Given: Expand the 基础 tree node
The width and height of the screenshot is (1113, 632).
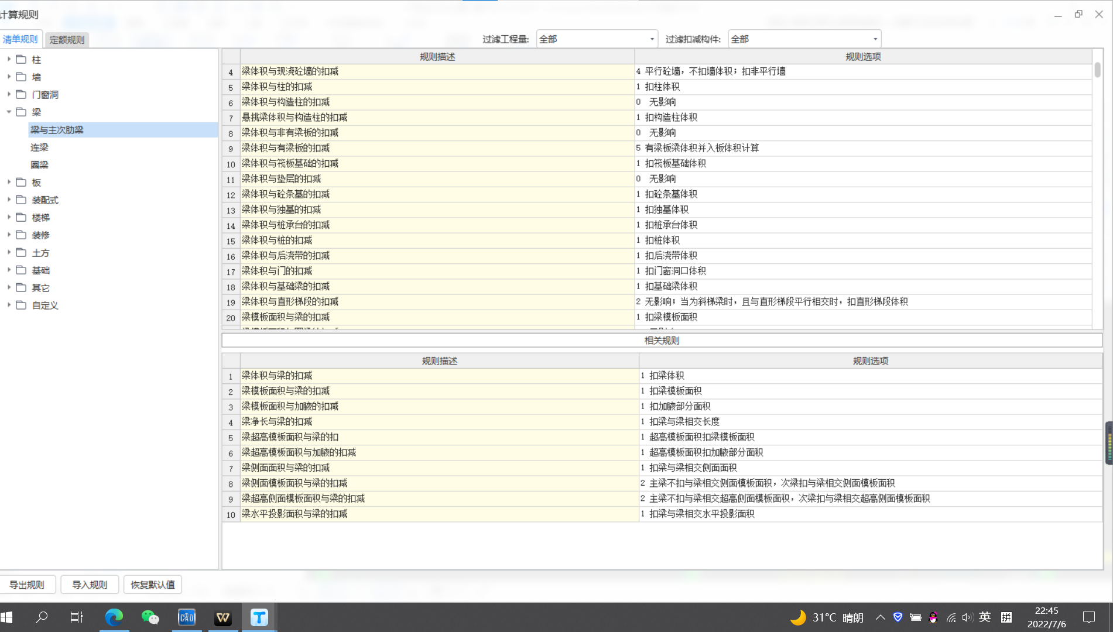Looking at the screenshot, I should (x=9, y=270).
